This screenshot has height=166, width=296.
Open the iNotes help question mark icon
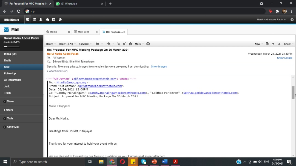(292, 20)
